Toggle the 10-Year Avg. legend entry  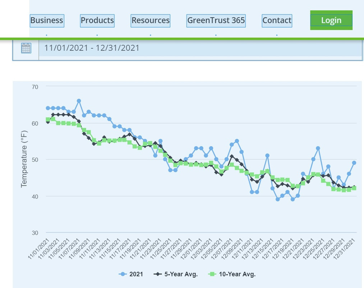[x=232, y=274]
